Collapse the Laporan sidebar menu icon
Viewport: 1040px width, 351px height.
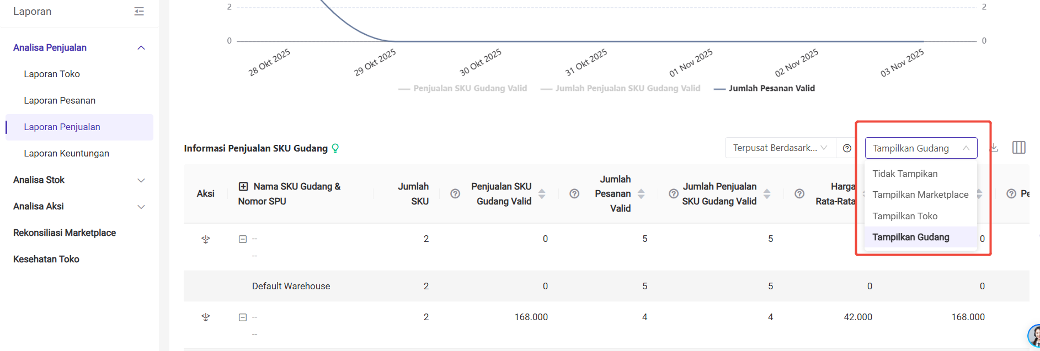[139, 12]
